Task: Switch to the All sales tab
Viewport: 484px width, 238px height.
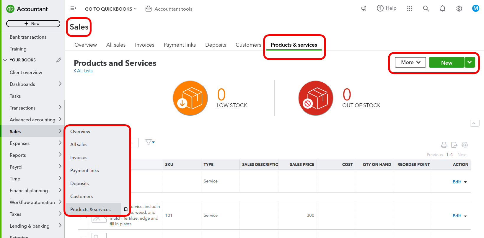Action: (x=116, y=45)
